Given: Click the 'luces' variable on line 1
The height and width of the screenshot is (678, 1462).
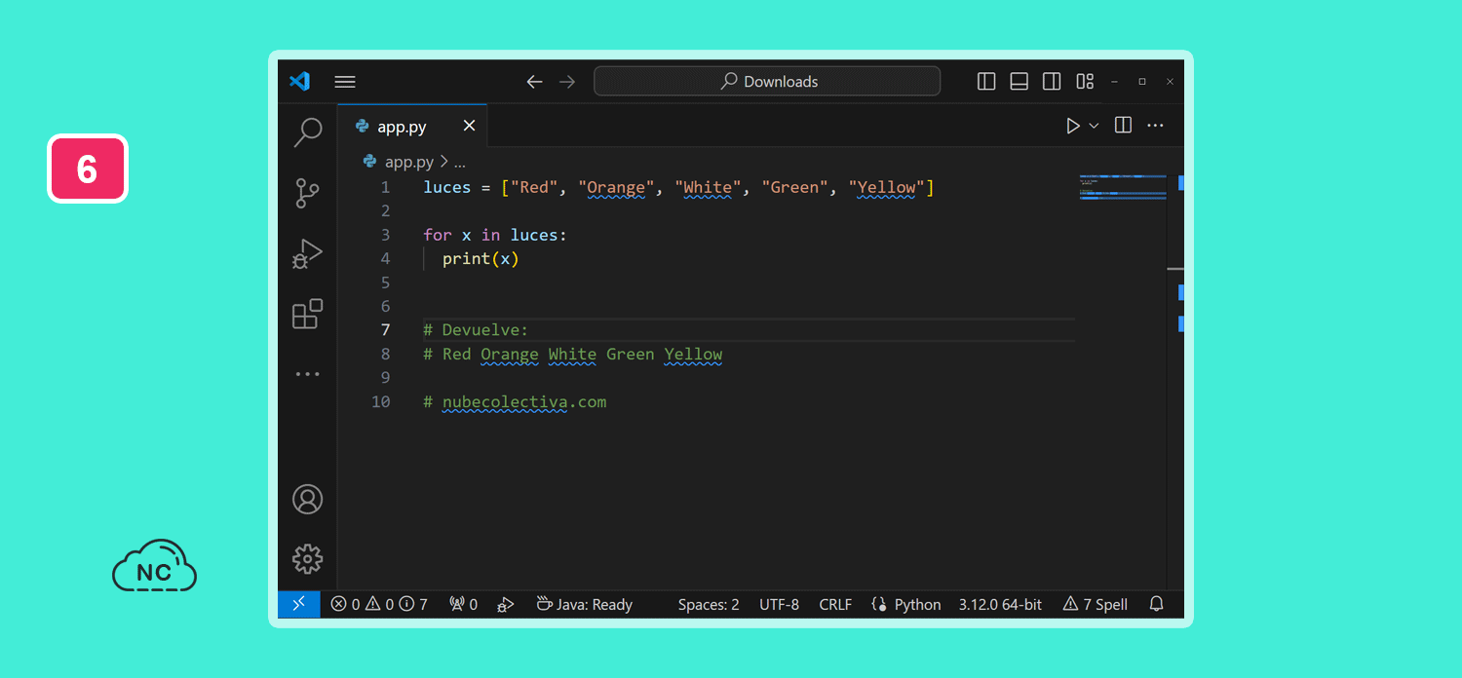Looking at the screenshot, I should pos(447,187).
